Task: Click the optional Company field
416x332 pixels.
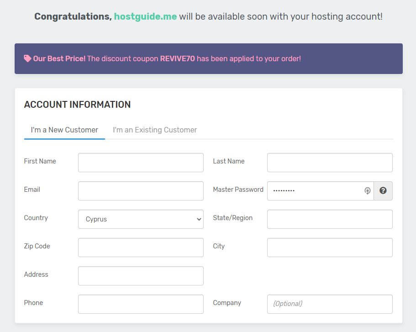Action: pos(330,304)
